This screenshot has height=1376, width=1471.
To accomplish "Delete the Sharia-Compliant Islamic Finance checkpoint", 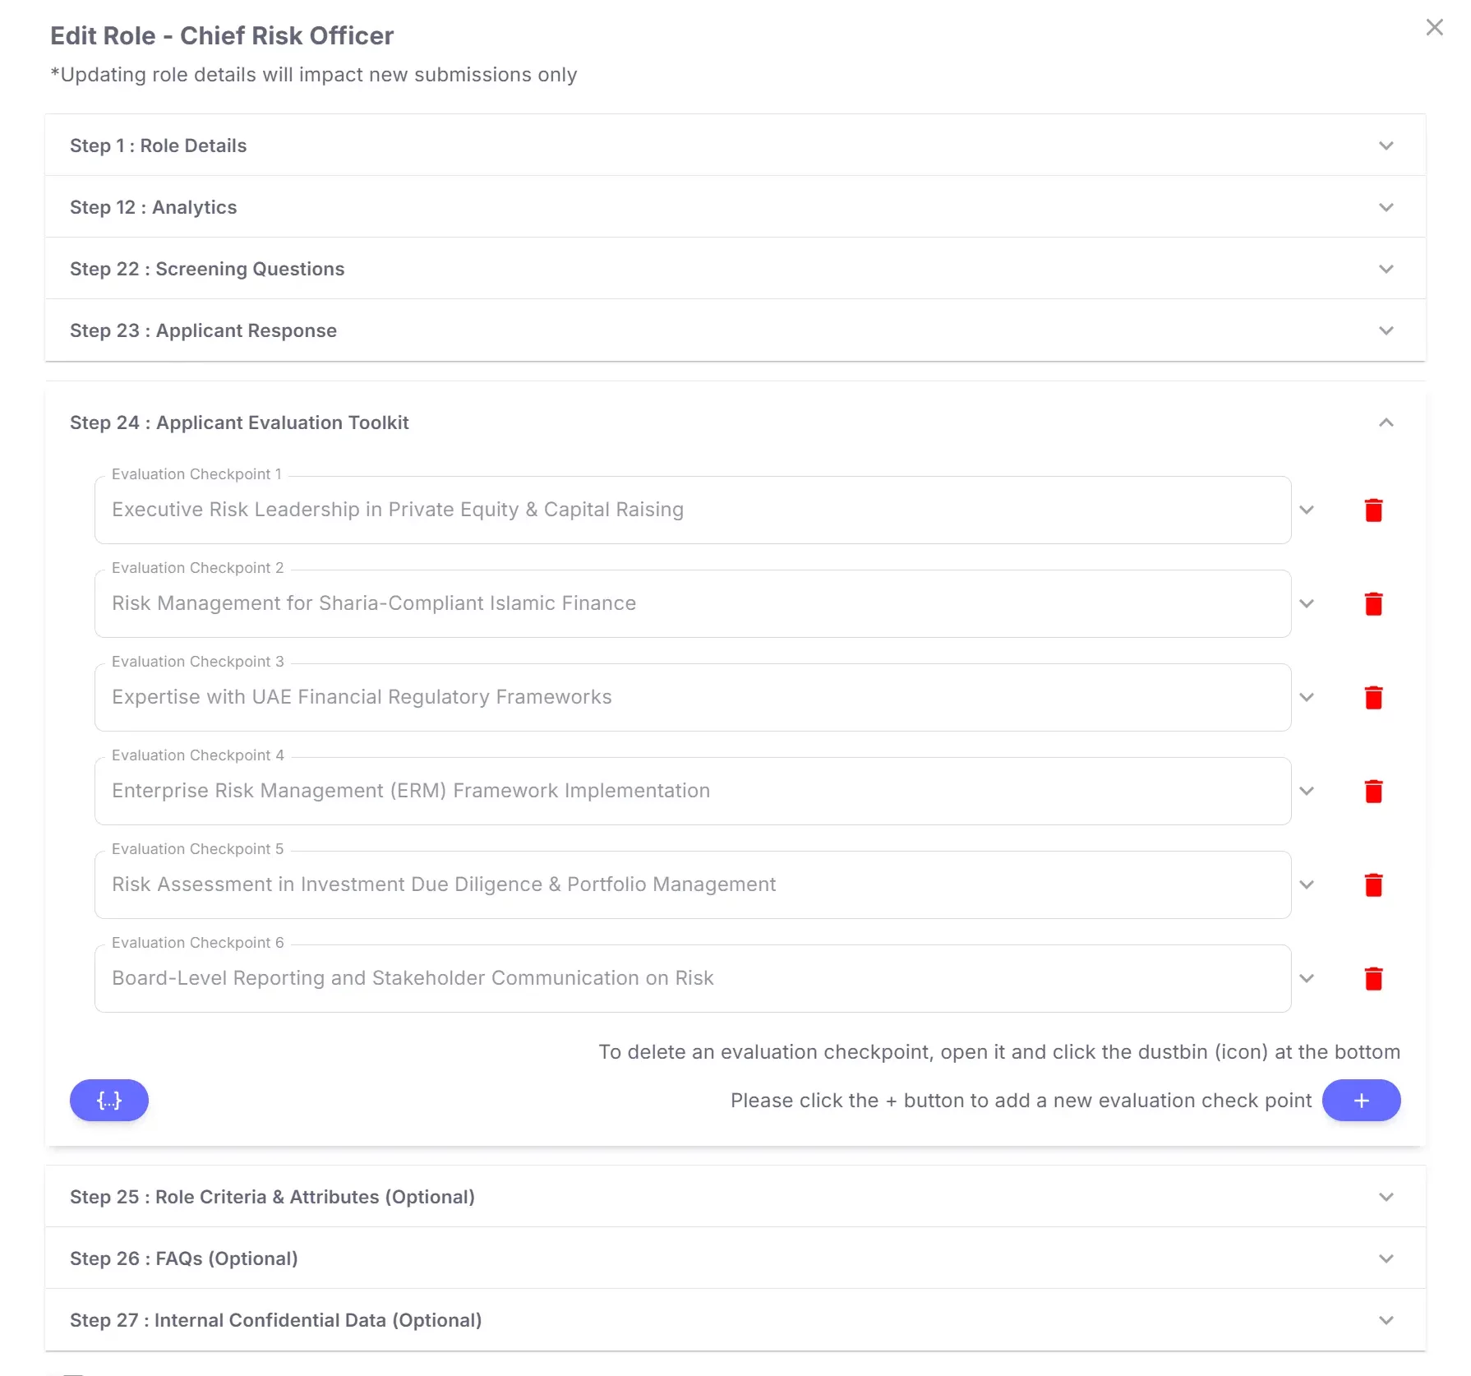I will 1374,603.
